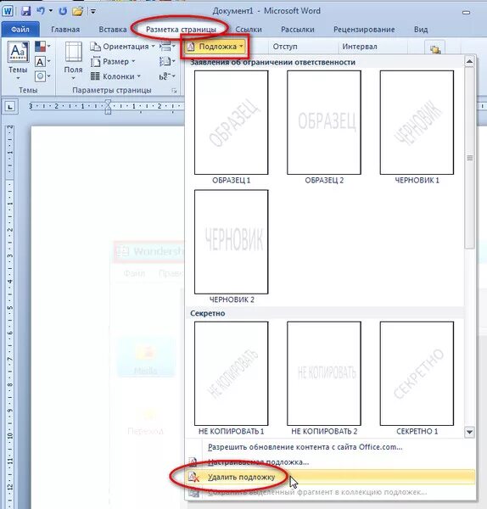Open the Темы gallery button
487x509 pixels.
18,61
